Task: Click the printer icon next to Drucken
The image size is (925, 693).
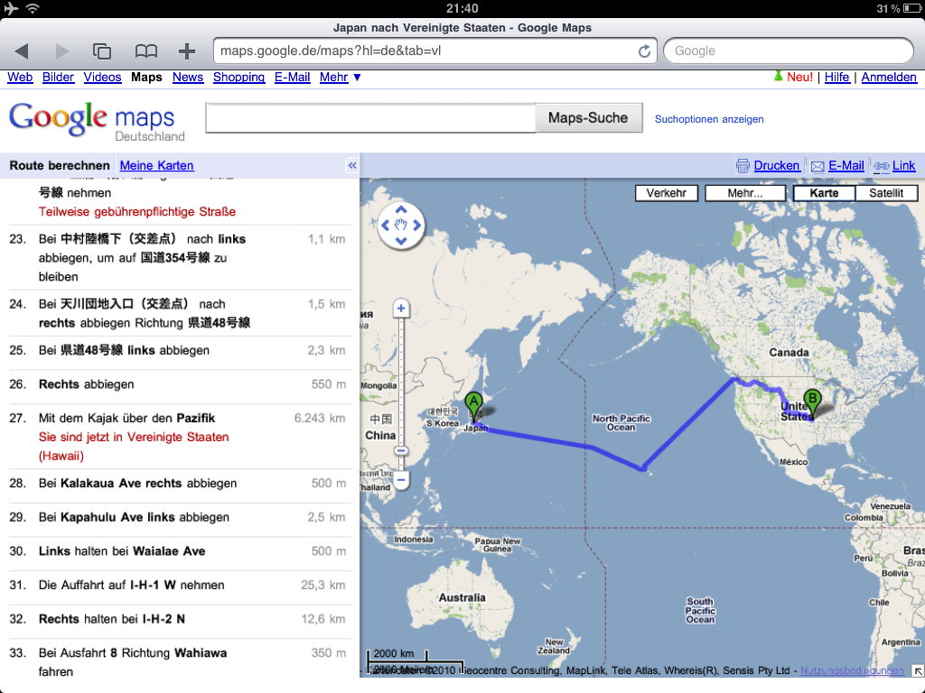Action: (x=743, y=166)
